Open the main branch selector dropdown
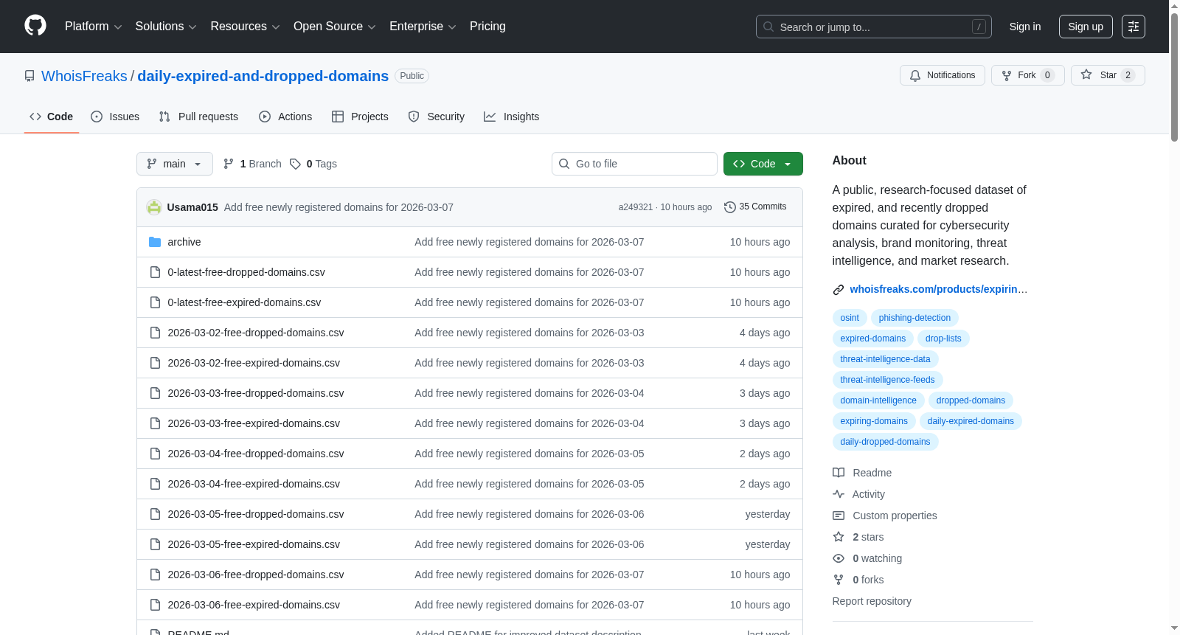This screenshot has height=635, width=1180. point(175,164)
